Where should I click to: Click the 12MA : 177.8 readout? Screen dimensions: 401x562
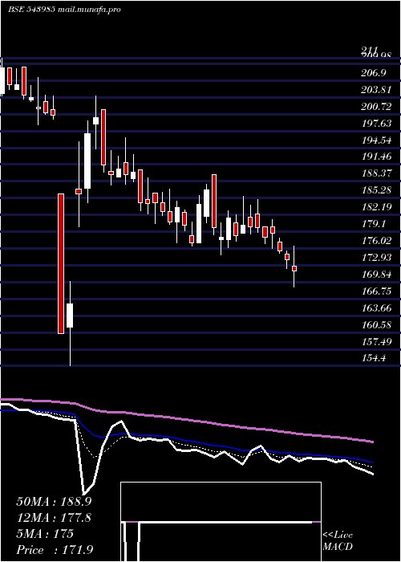pos(54,518)
